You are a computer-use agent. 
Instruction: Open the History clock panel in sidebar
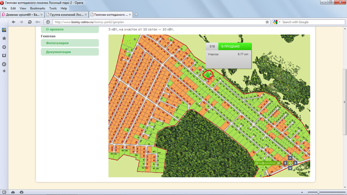point(4,64)
